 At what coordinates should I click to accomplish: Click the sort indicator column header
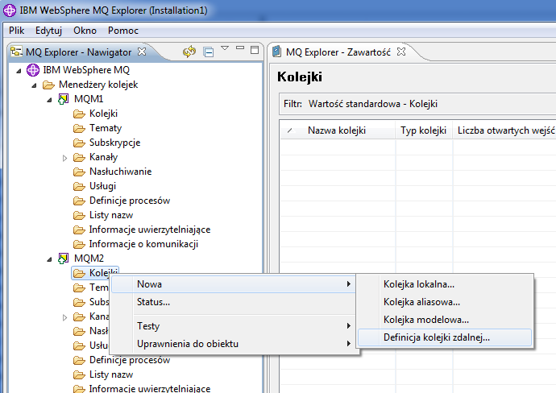click(x=290, y=130)
